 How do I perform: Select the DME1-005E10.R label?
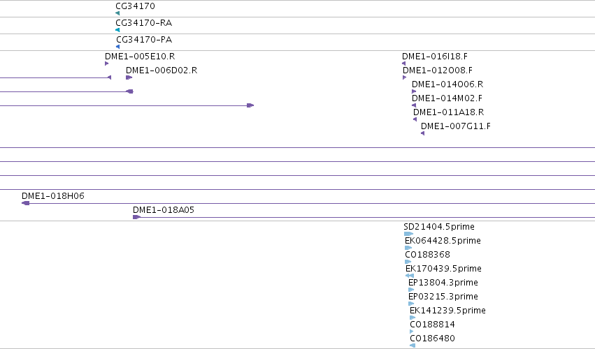point(140,56)
